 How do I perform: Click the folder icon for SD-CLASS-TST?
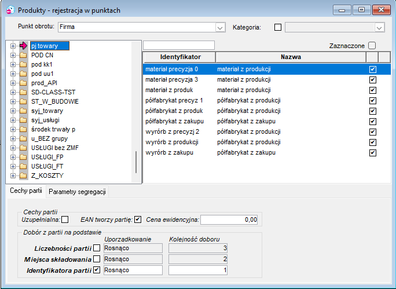[23, 92]
